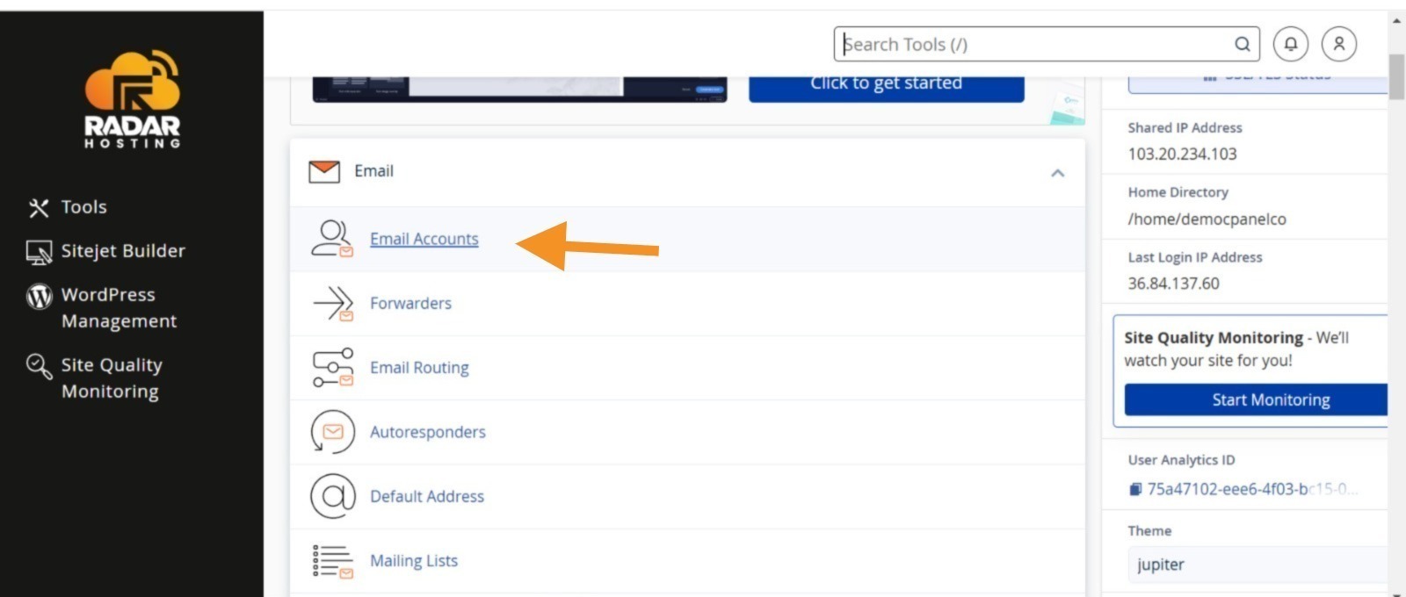Click the Radar Hosting logo
Screen dimensions: 1406x597
tap(133, 98)
